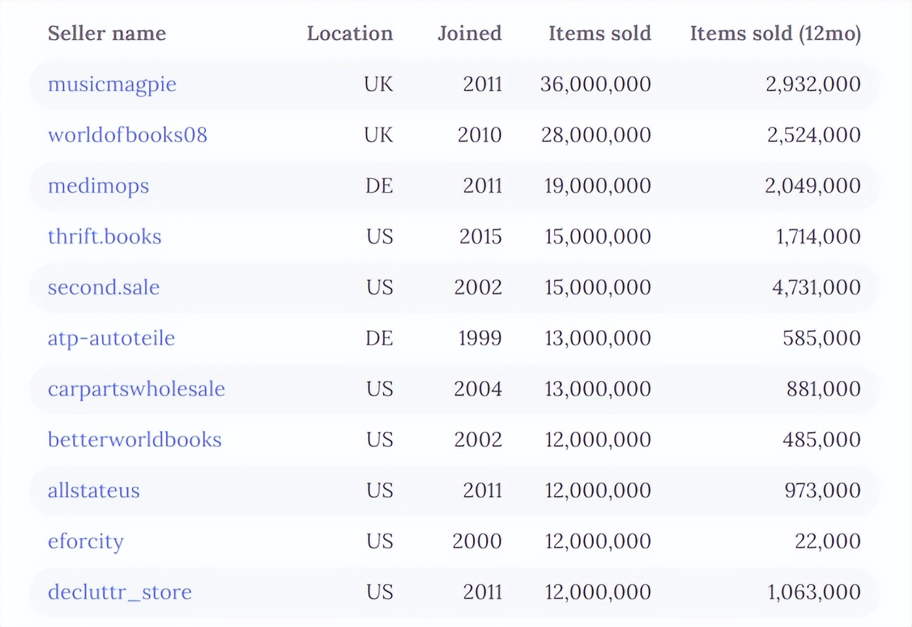Click the medimops seller link
Viewport: 912px width, 627px height.
point(98,186)
